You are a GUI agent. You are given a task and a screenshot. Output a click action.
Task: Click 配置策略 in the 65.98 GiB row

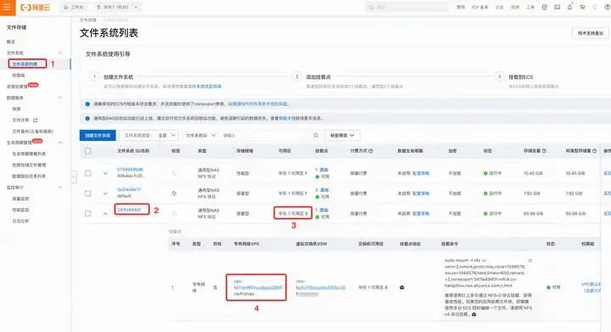[x=421, y=213]
